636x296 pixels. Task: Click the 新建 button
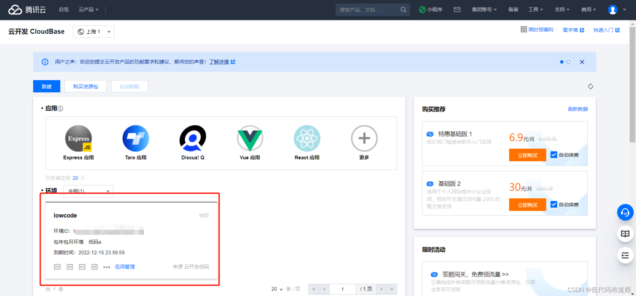[47, 86]
